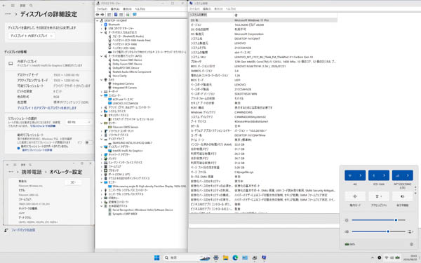This screenshot has height=263, width=421.
Task: Open File Explorer from the taskbar
Action: pyautogui.click(x=225, y=257)
